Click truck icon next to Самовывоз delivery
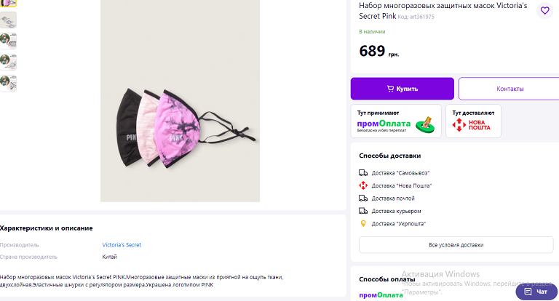The image size is (559, 301). (x=363, y=173)
